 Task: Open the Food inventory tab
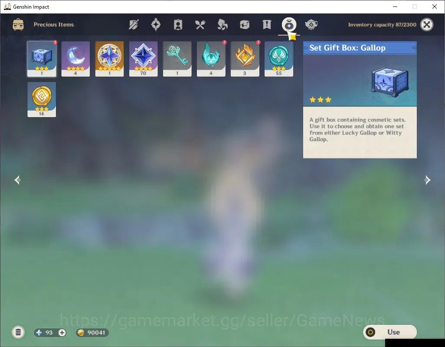click(200, 25)
